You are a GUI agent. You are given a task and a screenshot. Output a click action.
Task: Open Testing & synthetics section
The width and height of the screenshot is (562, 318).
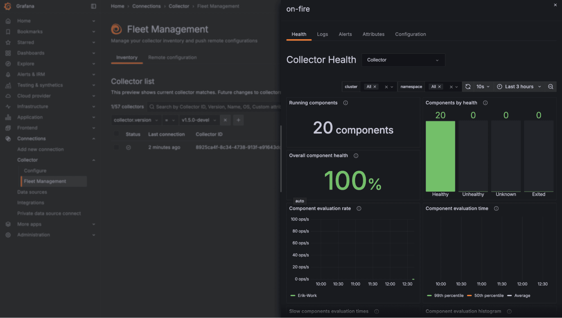(x=40, y=85)
